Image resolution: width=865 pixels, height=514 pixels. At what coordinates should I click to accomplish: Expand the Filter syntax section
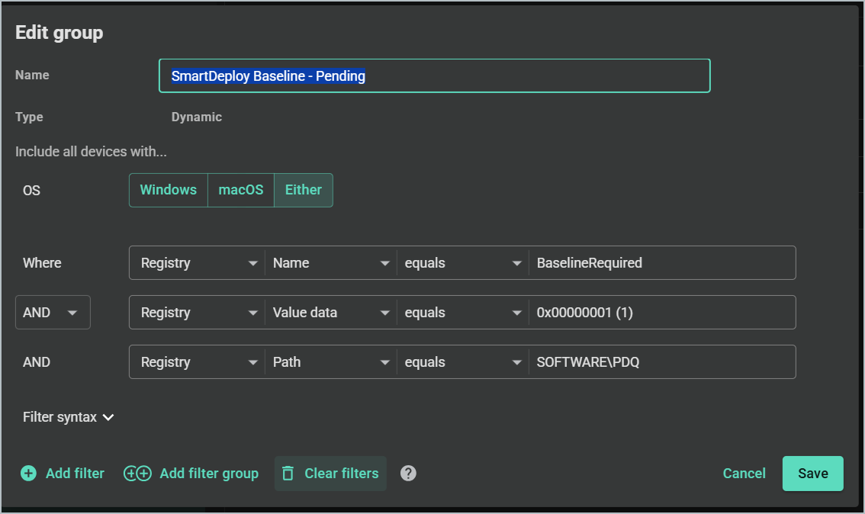click(69, 417)
